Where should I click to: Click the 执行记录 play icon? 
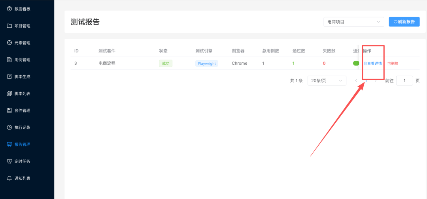(9, 127)
